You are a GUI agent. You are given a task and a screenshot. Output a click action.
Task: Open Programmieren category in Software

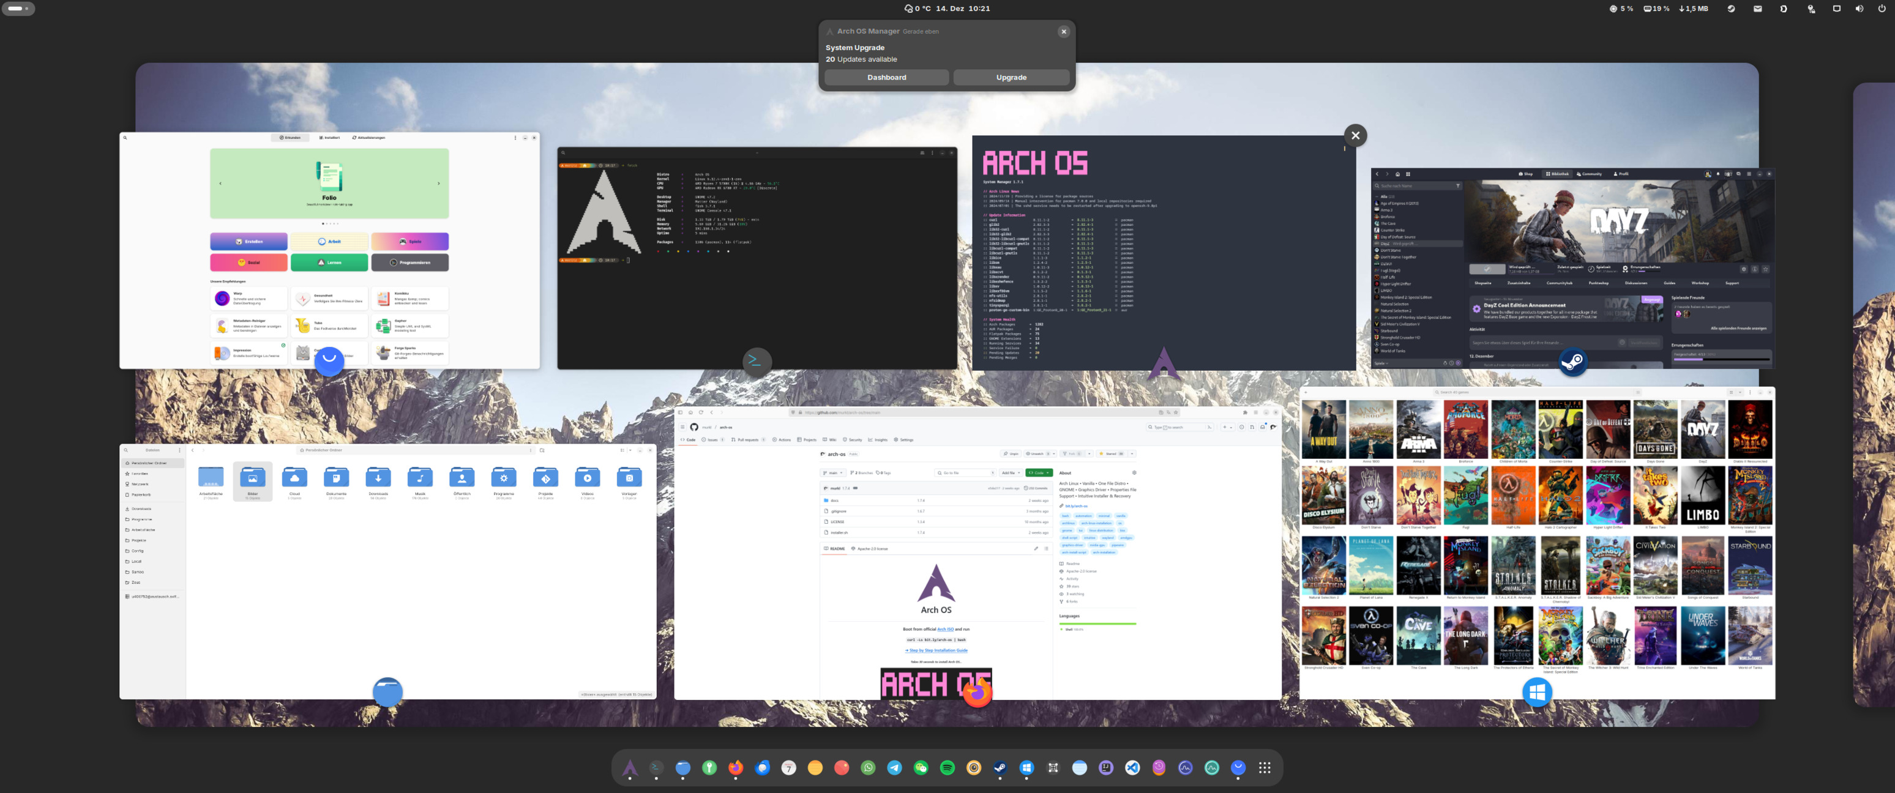coord(411,263)
